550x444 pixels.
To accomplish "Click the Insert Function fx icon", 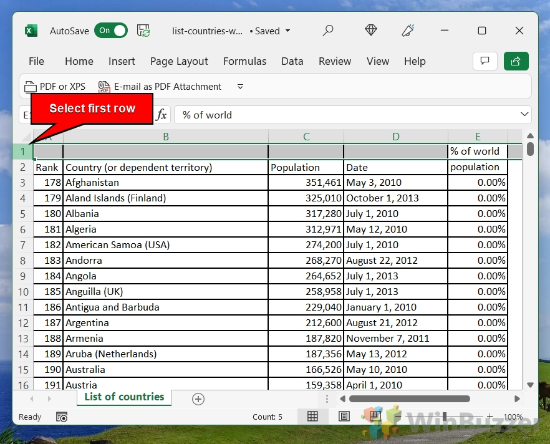I will click(162, 115).
